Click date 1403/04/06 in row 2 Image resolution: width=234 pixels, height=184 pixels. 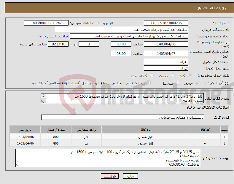(x=26, y=143)
